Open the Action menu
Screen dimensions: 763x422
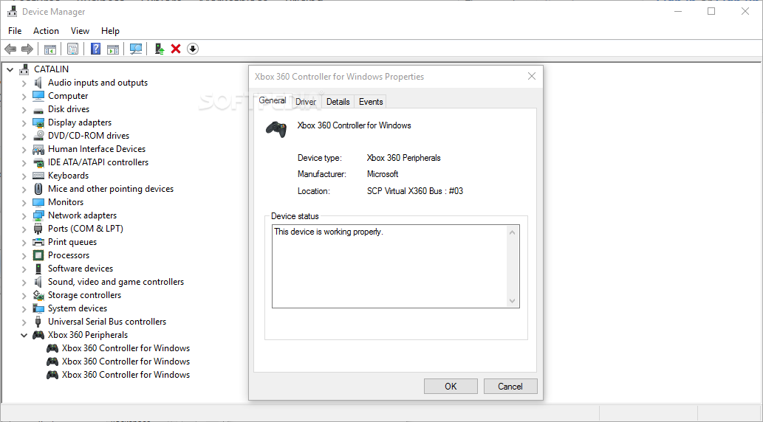point(46,31)
